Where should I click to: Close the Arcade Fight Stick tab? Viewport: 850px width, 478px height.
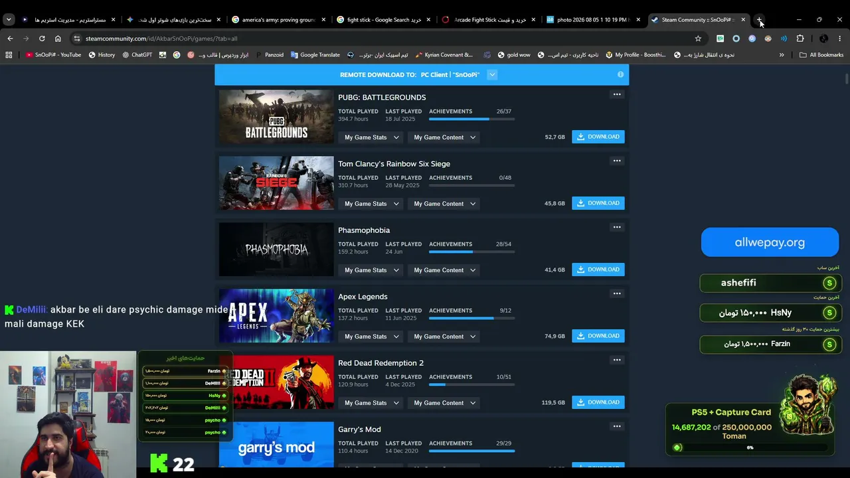(533, 20)
